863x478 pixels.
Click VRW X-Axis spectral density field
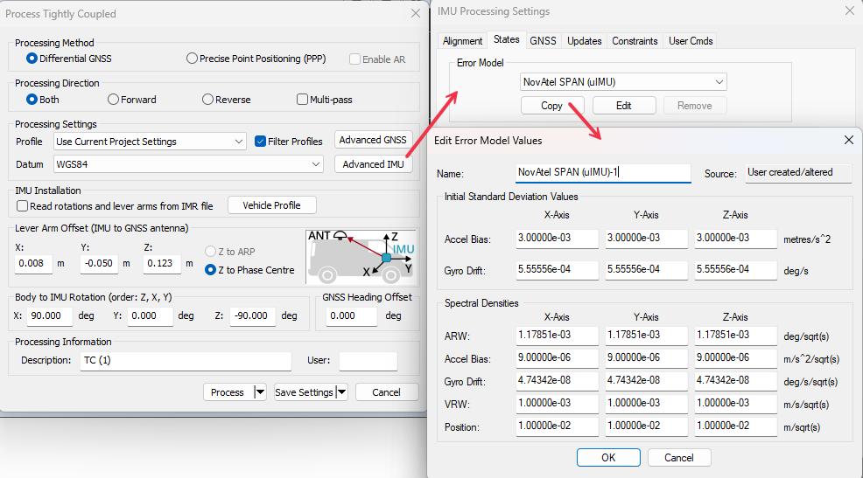point(557,403)
